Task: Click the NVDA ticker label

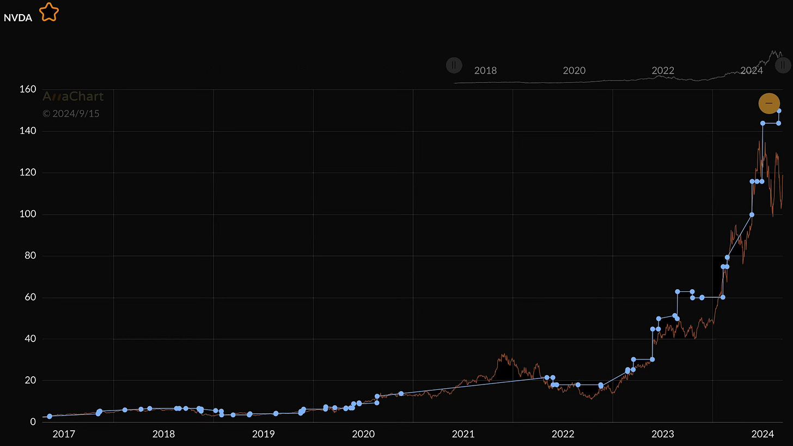Action: coord(18,18)
